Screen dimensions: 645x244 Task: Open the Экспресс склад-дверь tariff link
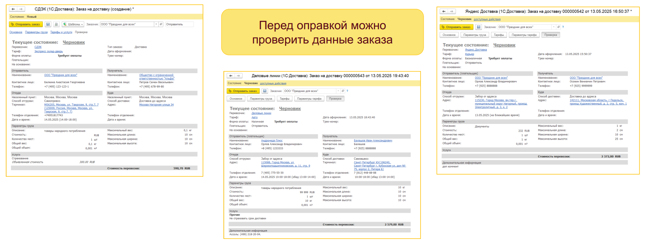(48, 51)
